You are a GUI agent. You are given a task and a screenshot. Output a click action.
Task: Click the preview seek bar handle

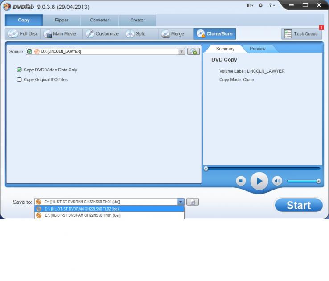206,169
